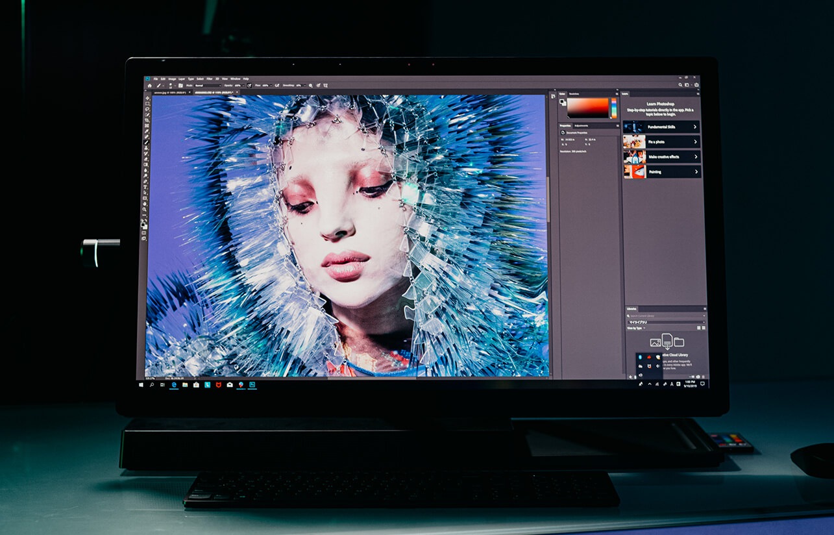Select the Clone Stamp tool
This screenshot has height=535, width=834.
tap(147, 148)
